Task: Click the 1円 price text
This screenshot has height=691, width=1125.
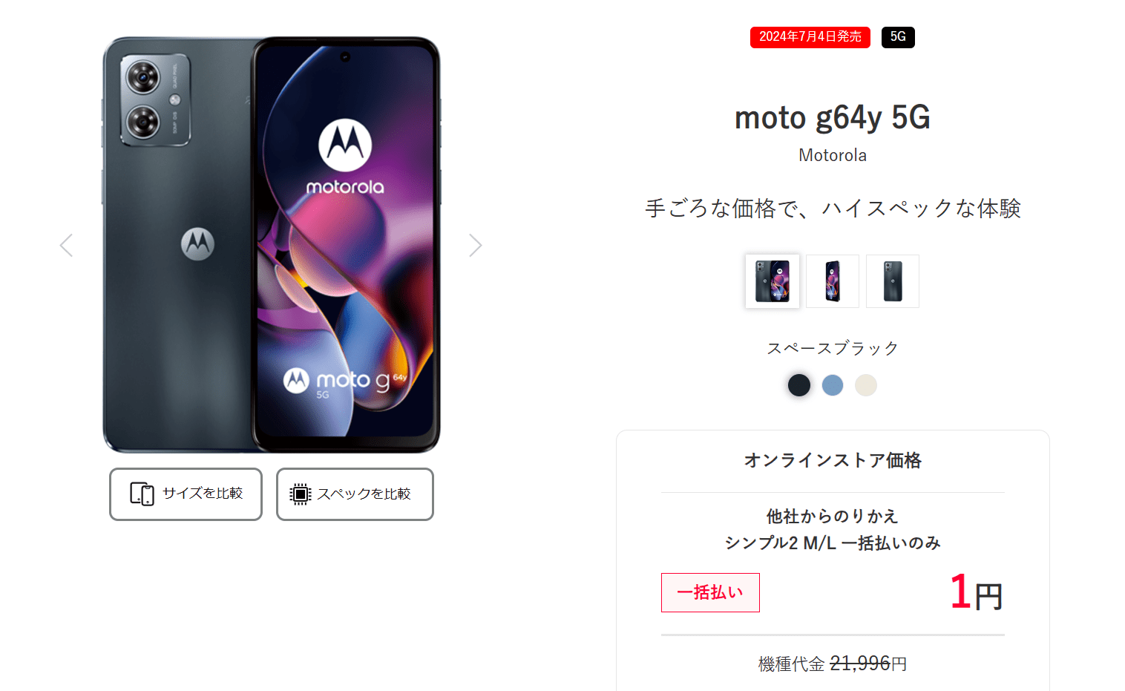Action: (977, 593)
